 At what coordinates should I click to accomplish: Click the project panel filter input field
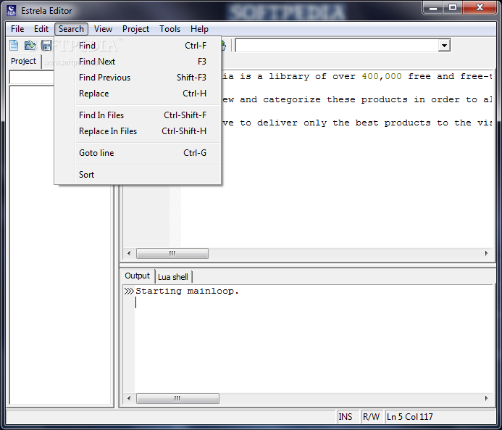[x=32, y=78]
